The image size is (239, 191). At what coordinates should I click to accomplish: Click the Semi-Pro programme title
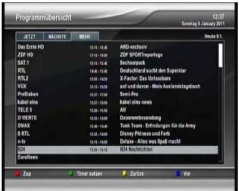coord(129,94)
